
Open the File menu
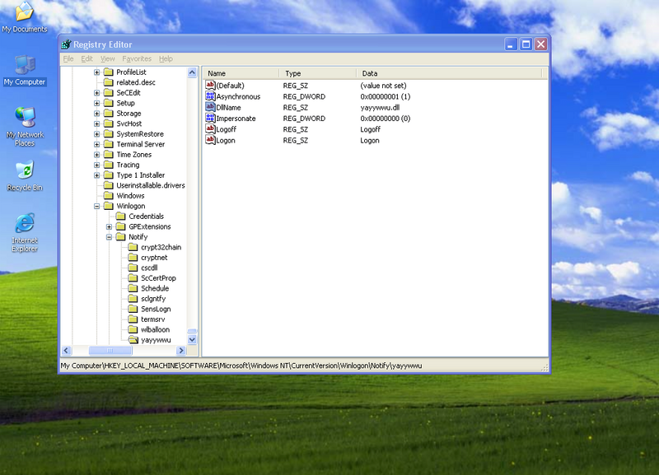click(68, 58)
